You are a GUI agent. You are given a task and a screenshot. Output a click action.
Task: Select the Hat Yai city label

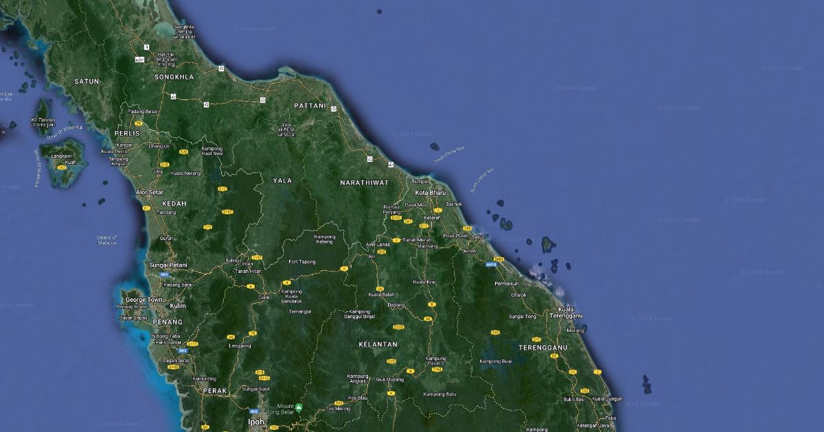[x=165, y=54]
